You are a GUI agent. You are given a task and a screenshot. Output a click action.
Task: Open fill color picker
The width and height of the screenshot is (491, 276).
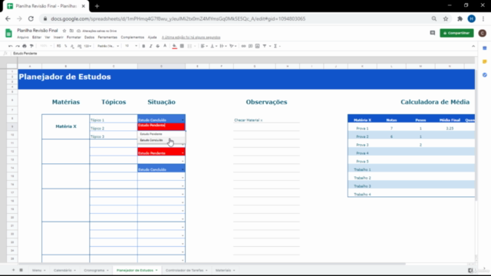[x=174, y=46]
